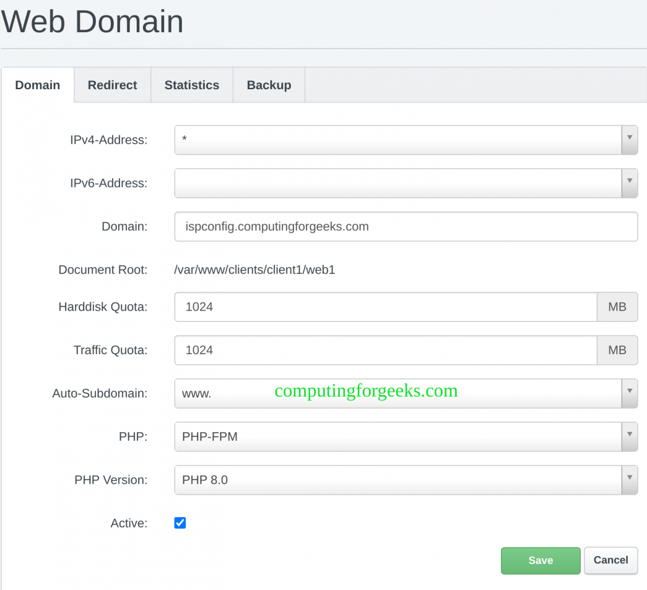Viewport: 647px width, 590px height.
Task: Click the MB unit beside Traffic Quota
Action: tap(617, 350)
